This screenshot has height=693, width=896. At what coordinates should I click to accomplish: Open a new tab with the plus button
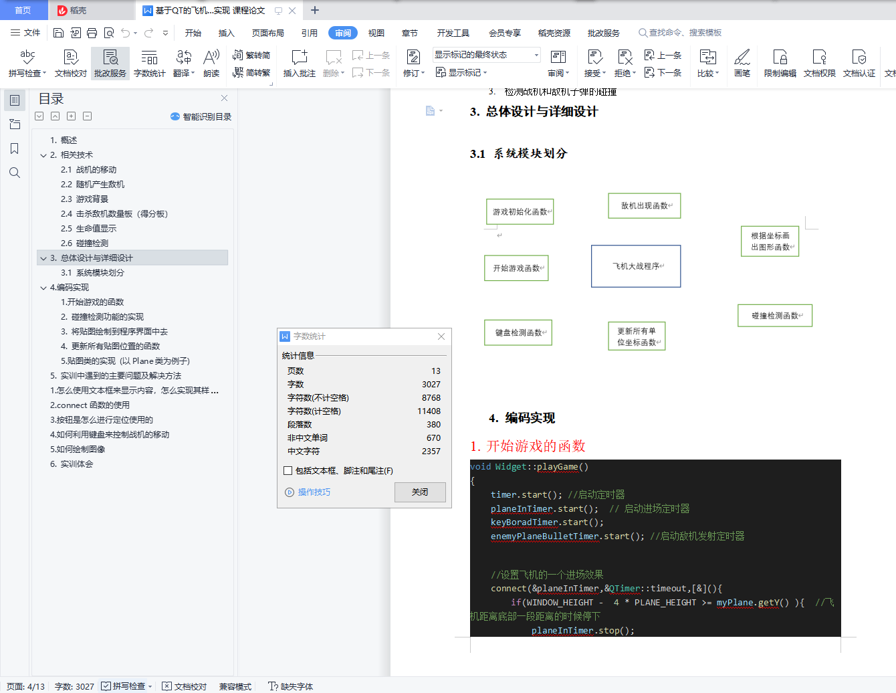pyautogui.click(x=315, y=10)
